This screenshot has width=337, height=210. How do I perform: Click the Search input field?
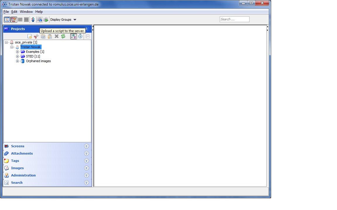tap(234, 19)
